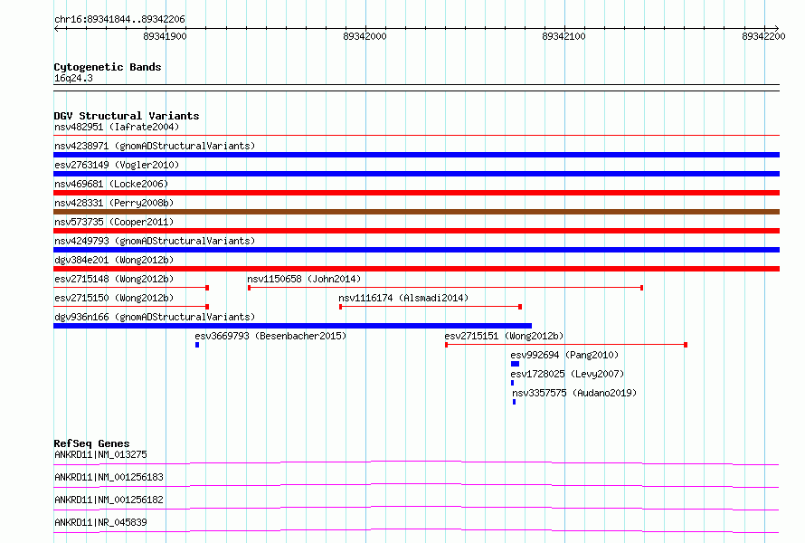The height and width of the screenshot is (543, 805).
Task: Click the Cytogenetic Bands track title
Action: click(108, 67)
